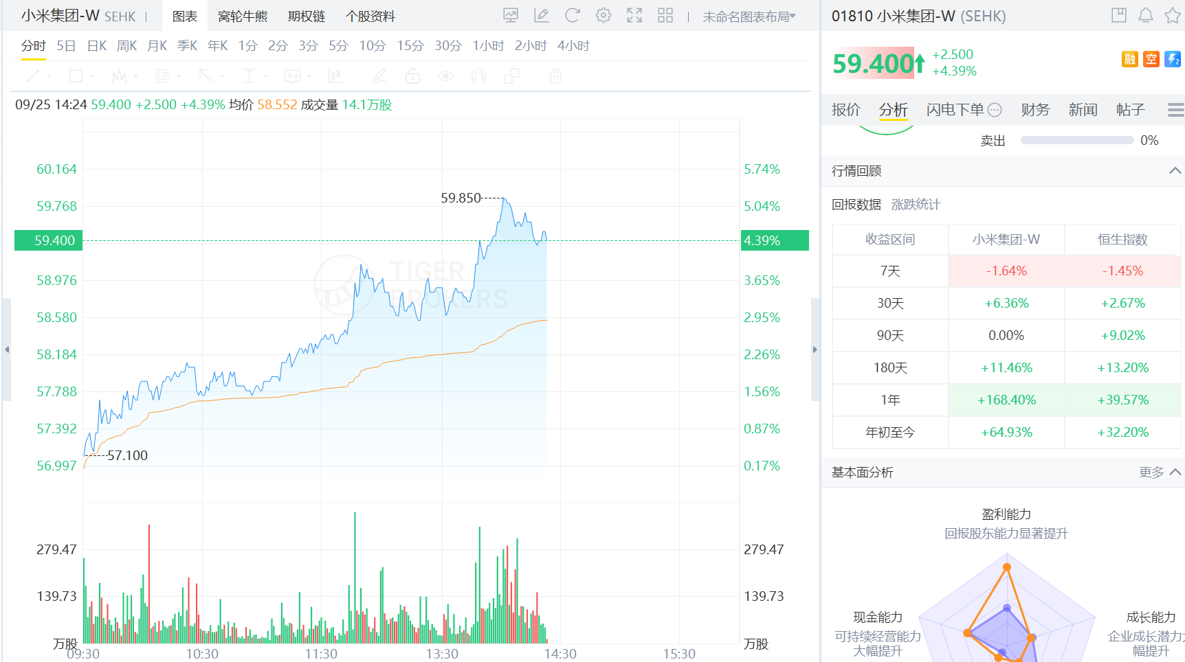Viewport: 1185px width, 662px height.
Task: Select the 涨跌统计 view
Action: coord(916,204)
